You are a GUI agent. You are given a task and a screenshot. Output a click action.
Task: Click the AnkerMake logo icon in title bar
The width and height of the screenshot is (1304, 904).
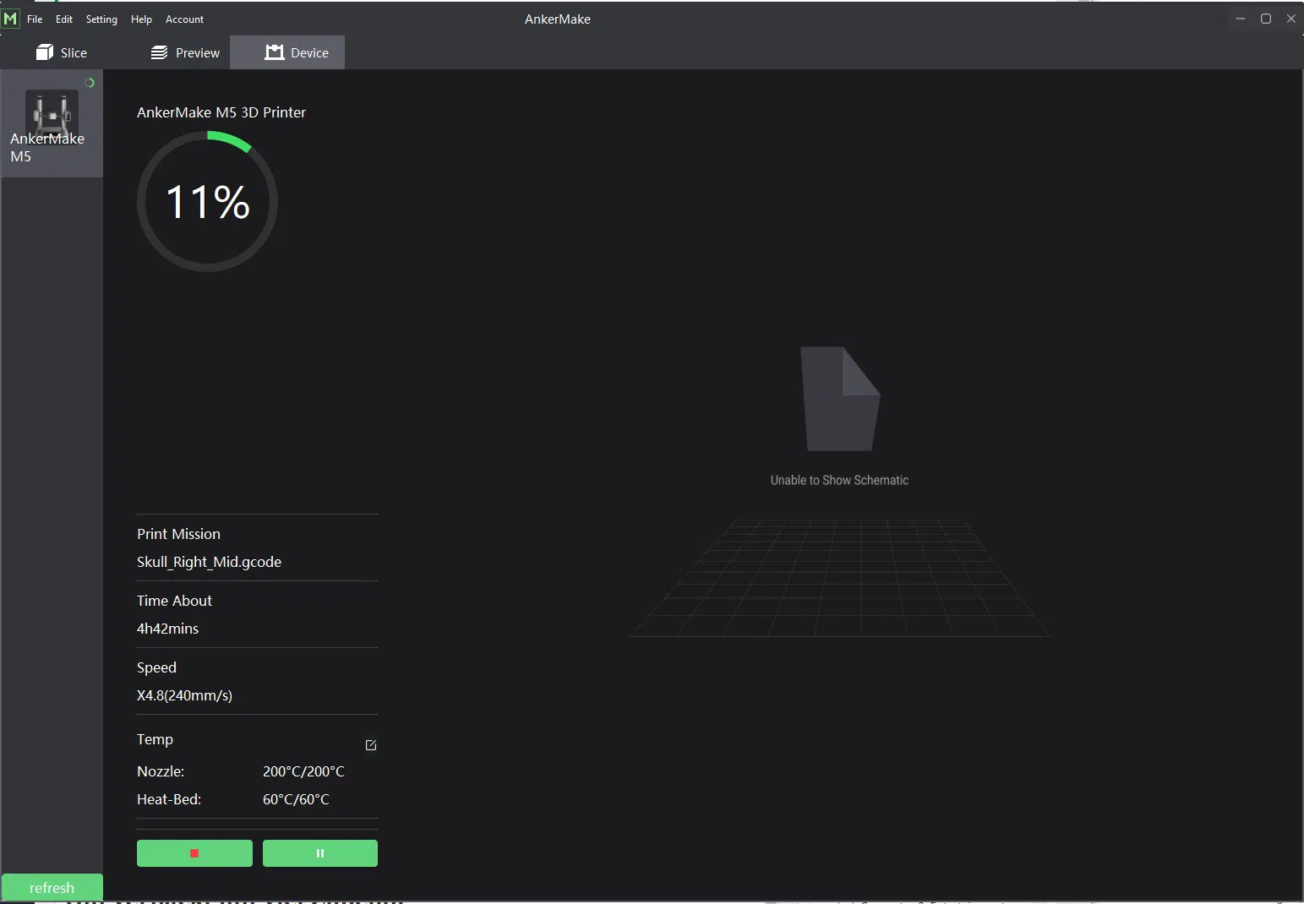10,19
